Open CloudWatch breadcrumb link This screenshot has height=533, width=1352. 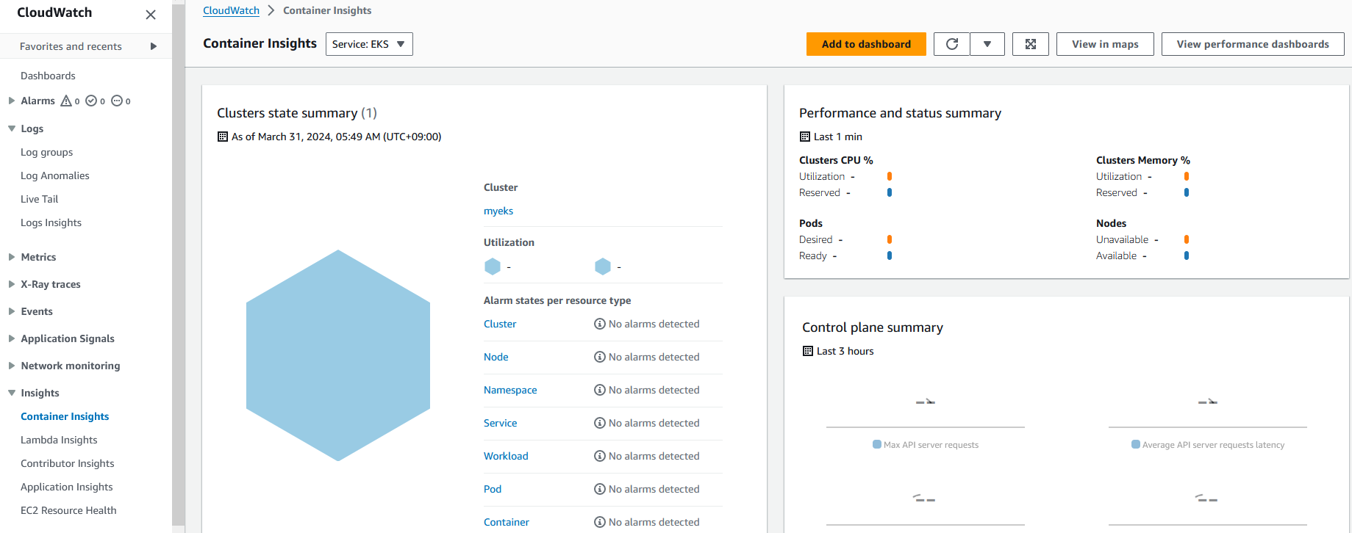231,10
